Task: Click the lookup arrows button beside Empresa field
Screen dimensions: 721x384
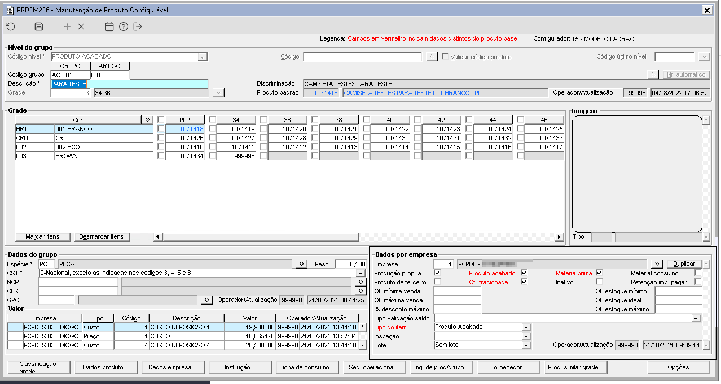Action: coord(656,264)
